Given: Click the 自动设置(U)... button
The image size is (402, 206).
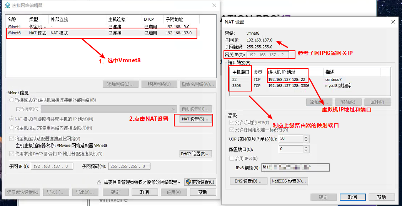Looking at the screenshot, I should (x=196, y=109).
